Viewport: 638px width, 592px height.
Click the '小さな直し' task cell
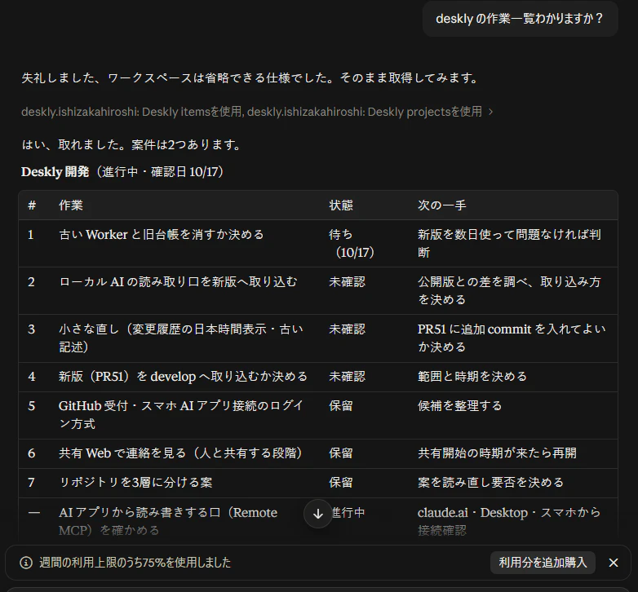pos(181,338)
